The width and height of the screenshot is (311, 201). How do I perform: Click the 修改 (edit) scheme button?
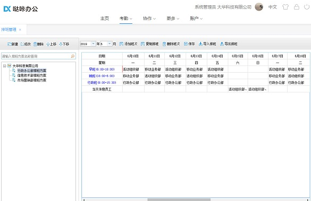26,44
